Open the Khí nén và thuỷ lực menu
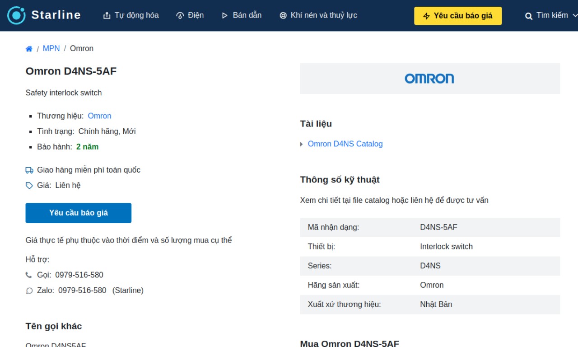Screen dimensions: 578x347 (x=318, y=15)
